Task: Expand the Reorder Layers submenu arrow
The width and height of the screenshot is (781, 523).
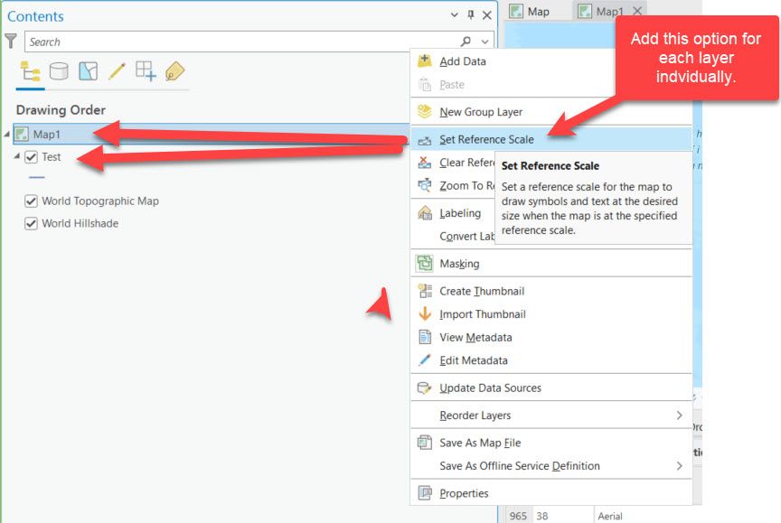Action: click(680, 415)
